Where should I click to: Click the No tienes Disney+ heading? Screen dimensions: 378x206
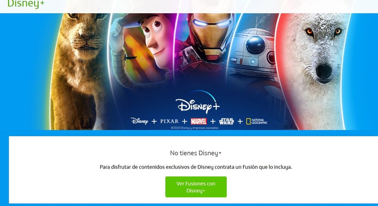[196, 153]
